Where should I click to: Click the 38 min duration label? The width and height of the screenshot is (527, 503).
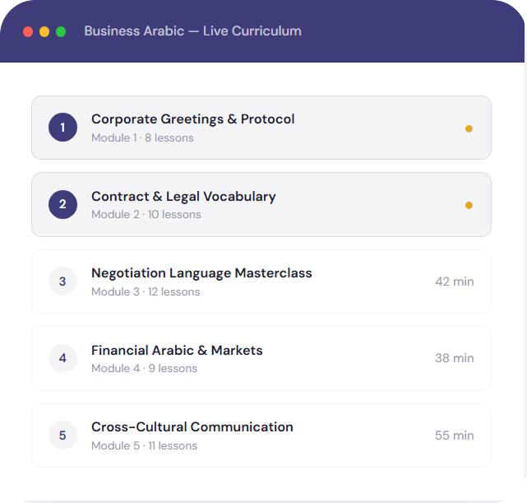click(454, 358)
